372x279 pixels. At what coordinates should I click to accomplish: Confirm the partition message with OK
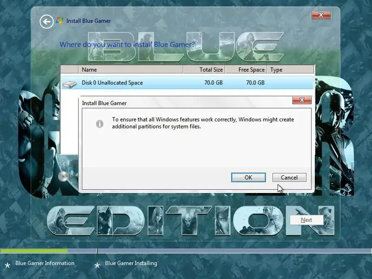[x=248, y=178]
